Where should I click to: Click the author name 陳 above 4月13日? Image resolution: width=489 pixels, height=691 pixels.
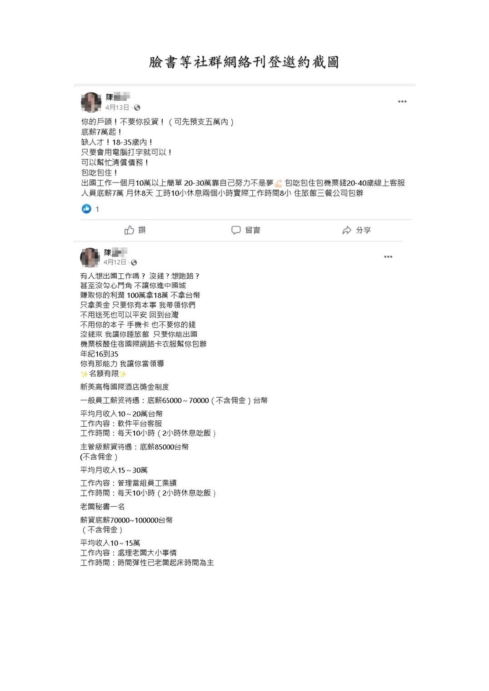pyautogui.click(x=118, y=97)
